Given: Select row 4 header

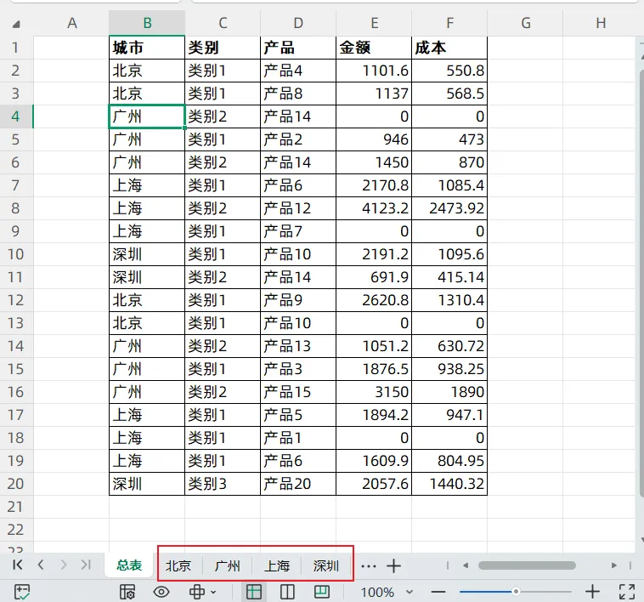Looking at the screenshot, I should 16,116.
